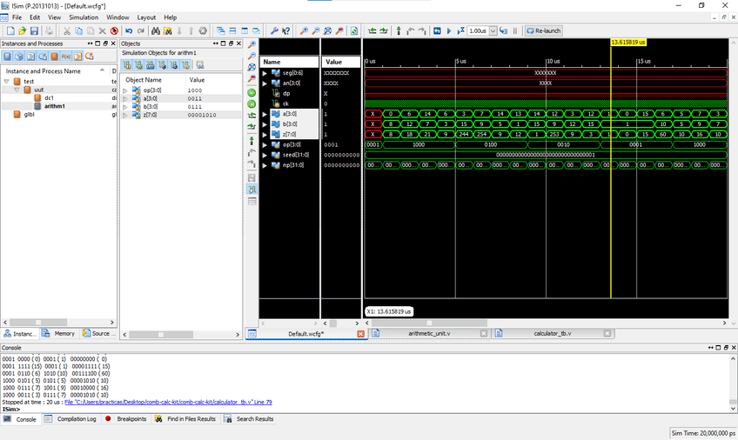Click the Save icon in main toolbar
The image size is (738, 440).
click(x=34, y=30)
